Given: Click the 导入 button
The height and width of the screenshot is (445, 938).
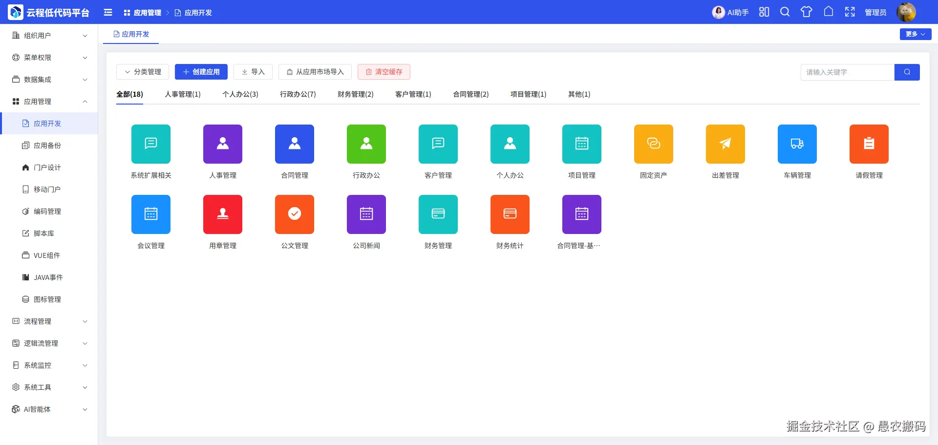Looking at the screenshot, I should [x=253, y=72].
